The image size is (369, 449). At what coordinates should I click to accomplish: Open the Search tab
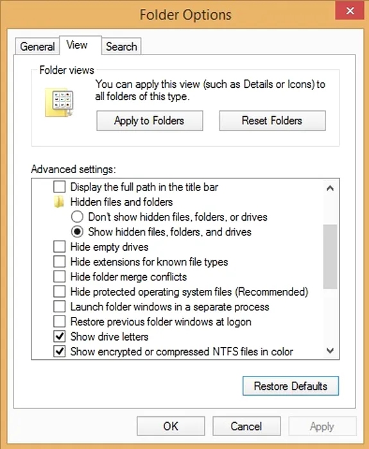121,46
